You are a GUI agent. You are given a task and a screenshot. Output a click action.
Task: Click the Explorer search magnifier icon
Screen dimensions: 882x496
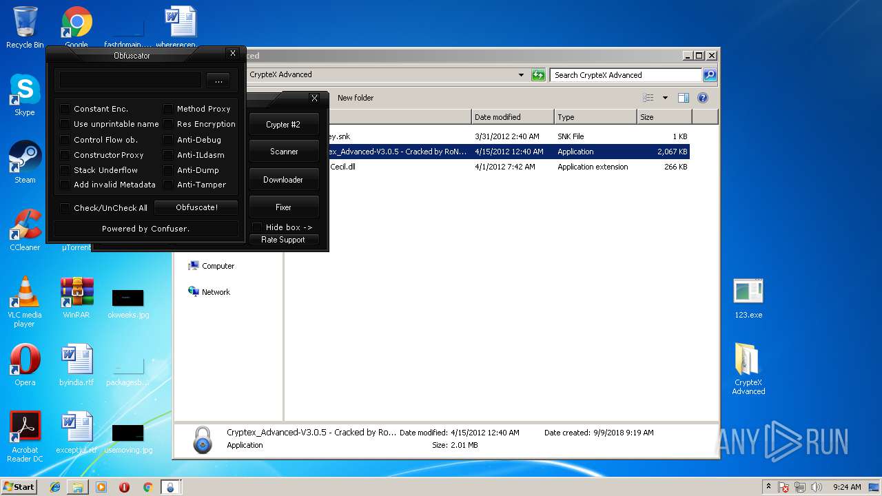(709, 75)
